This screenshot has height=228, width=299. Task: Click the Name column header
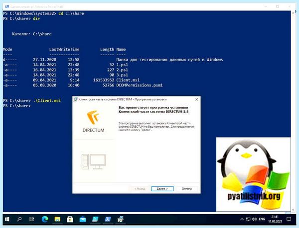pyautogui.click(x=121, y=49)
